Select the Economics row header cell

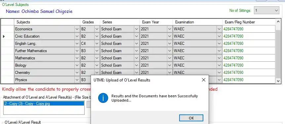point(8,29)
